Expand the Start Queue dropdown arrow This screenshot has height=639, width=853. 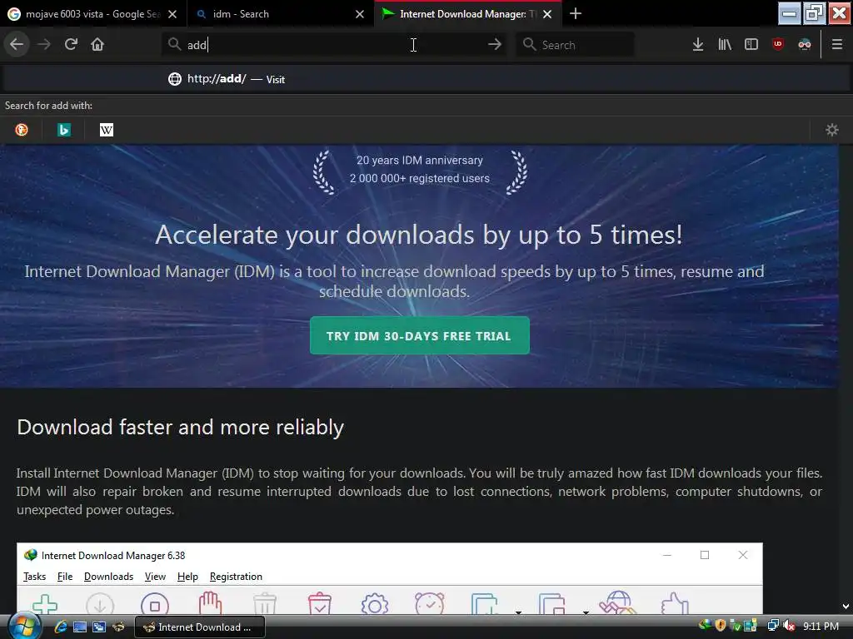click(x=518, y=612)
